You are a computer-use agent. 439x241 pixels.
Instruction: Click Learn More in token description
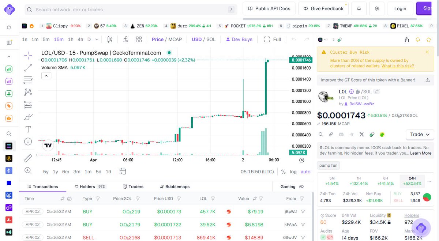point(421,153)
